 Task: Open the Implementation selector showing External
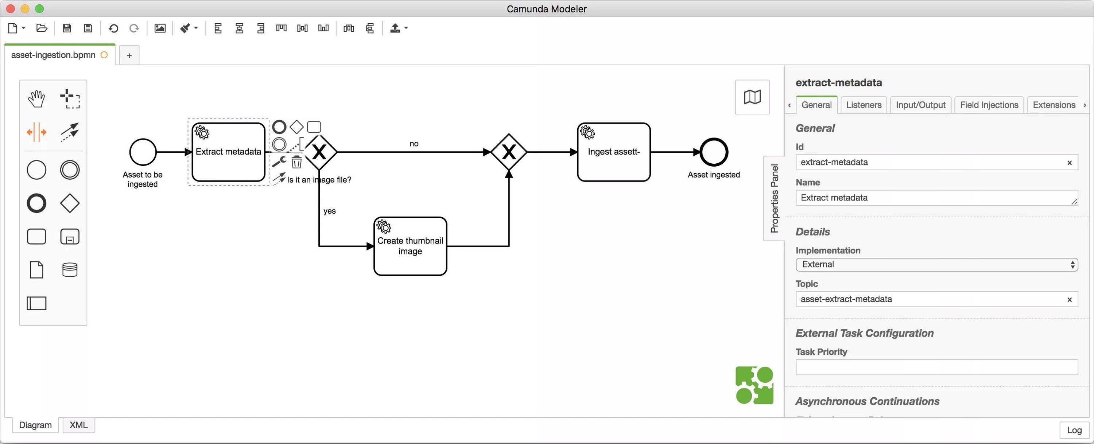pyautogui.click(x=936, y=264)
